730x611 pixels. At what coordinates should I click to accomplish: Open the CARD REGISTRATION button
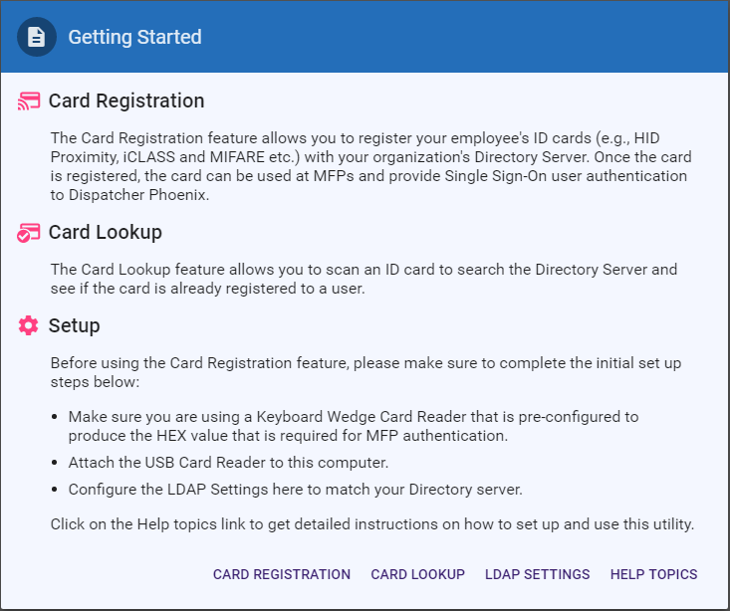(282, 574)
